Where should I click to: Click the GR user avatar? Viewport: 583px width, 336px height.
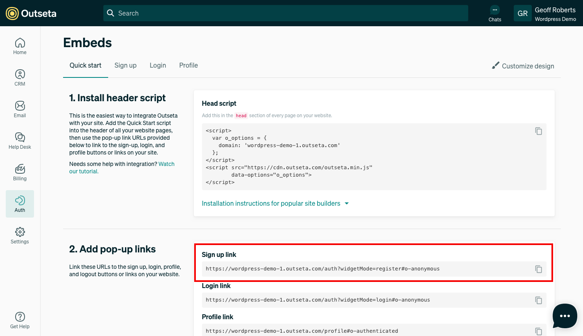pyautogui.click(x=522, y=13)
